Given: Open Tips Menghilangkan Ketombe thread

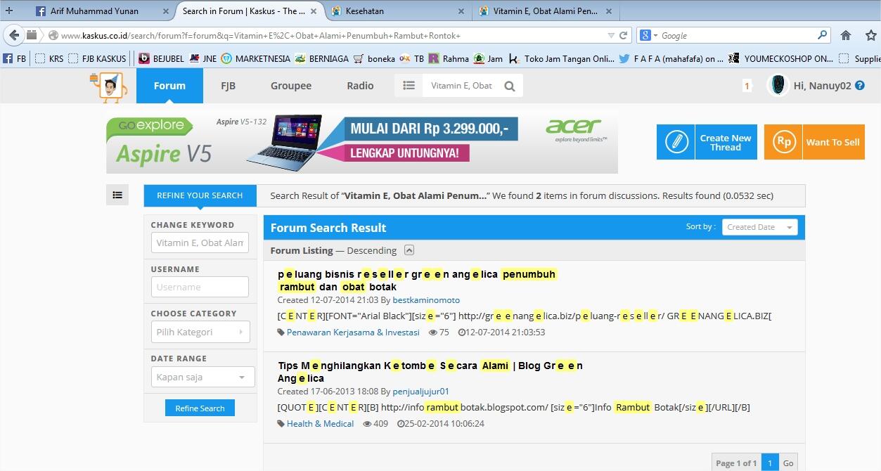Looking at the screenshot, I should [430, 372].
